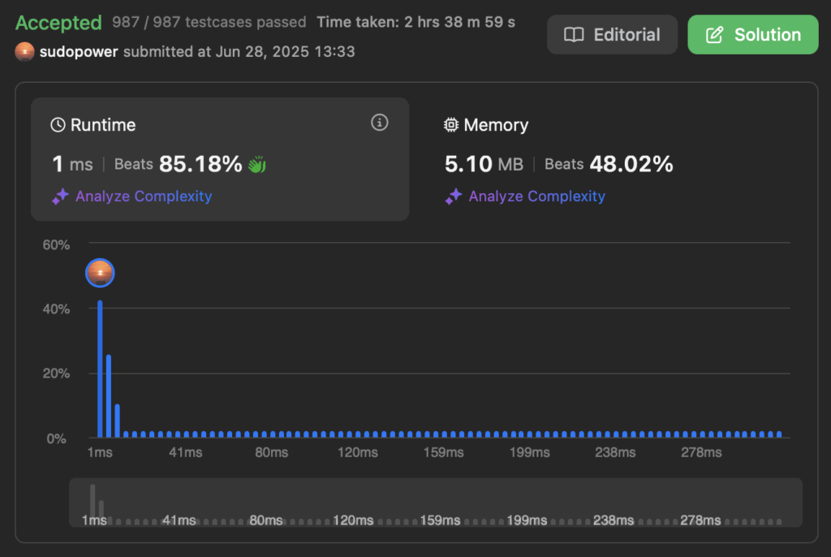831x557 pixels.
Task: Click the 120ms label on main chart axis
Action: click(x=358, y=452)
